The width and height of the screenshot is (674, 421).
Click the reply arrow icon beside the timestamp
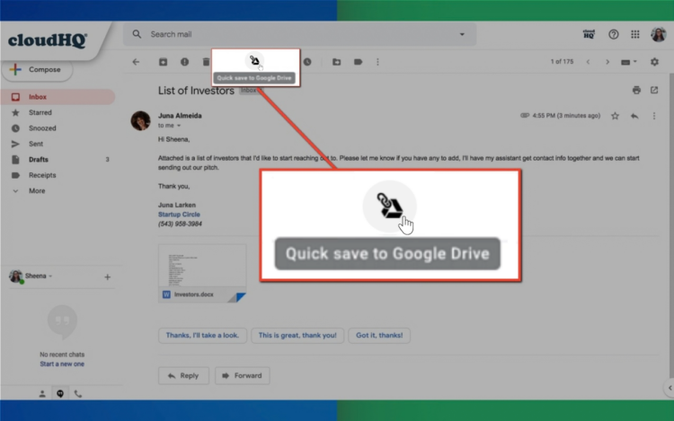[634, 116]
